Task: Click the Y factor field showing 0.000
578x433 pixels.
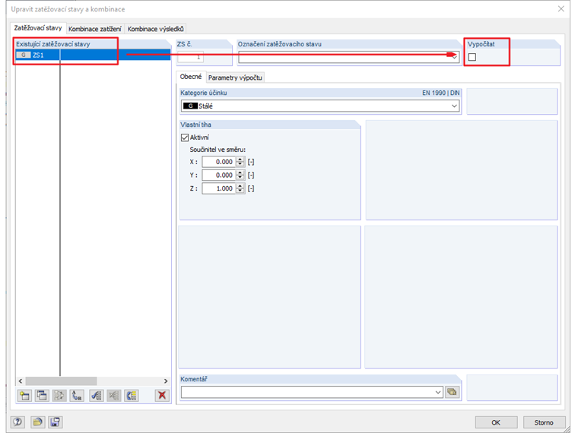Action: click(219, 175)
